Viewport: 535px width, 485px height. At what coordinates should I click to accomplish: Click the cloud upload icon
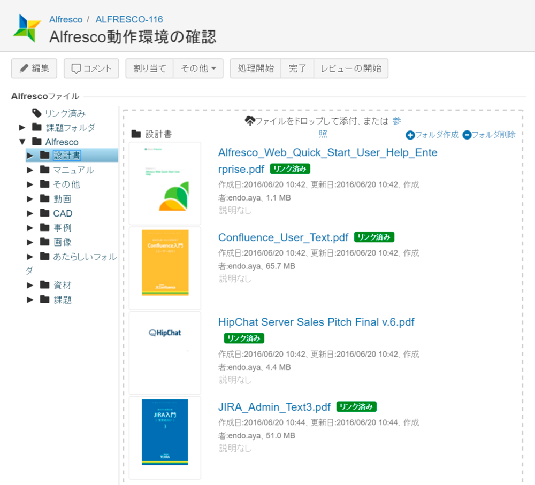click(x=250, y=120)
